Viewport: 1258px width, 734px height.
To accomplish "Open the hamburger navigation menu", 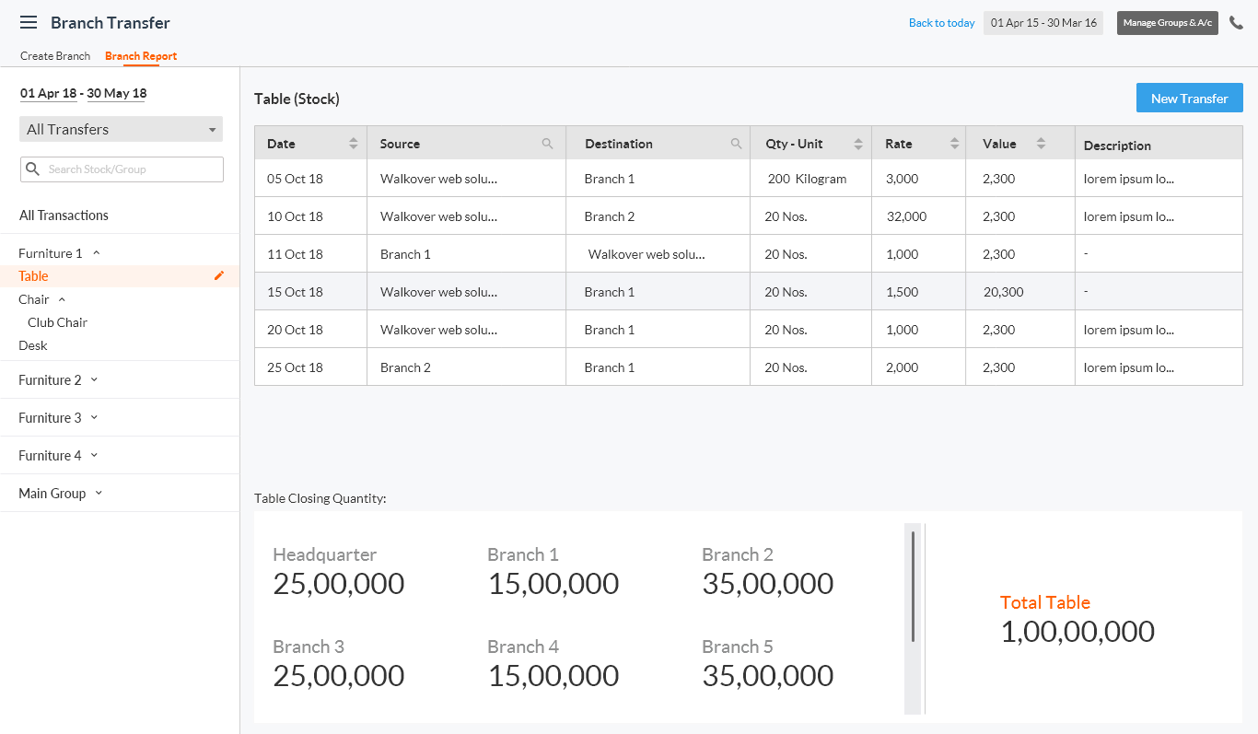I will point(29,22).
